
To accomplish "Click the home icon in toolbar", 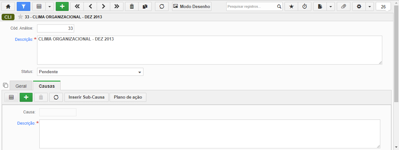I will click(8, 6).
